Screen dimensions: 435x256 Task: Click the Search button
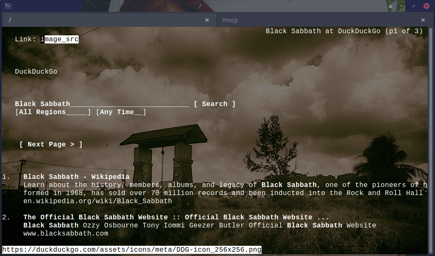point(214,104)
